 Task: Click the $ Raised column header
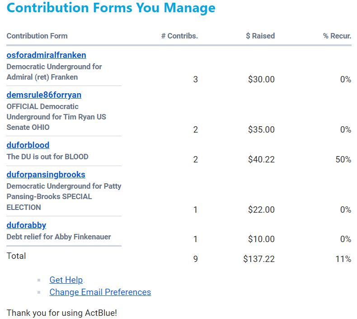click(x=260, y=36)
